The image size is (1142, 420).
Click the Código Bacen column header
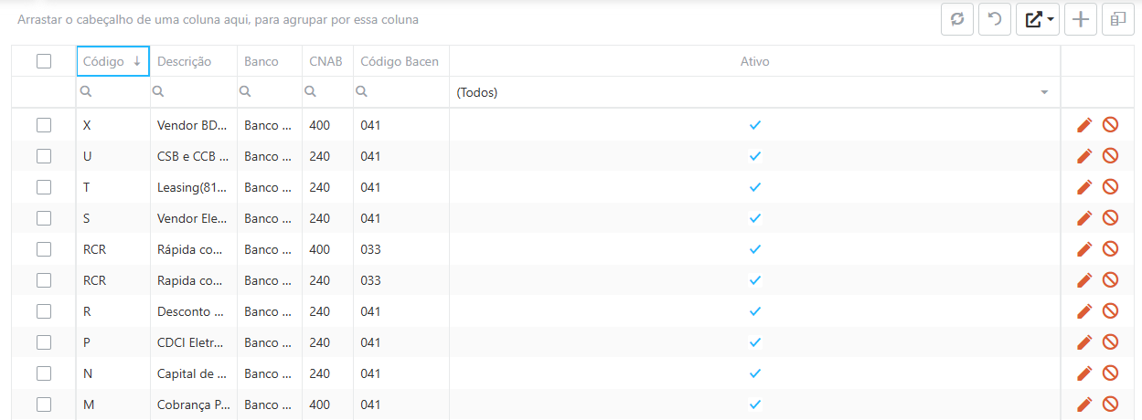[x=400, y=61]
